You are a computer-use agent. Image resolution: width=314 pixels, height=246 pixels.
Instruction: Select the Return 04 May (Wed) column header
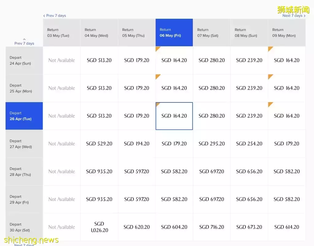(x=99, y=33)
